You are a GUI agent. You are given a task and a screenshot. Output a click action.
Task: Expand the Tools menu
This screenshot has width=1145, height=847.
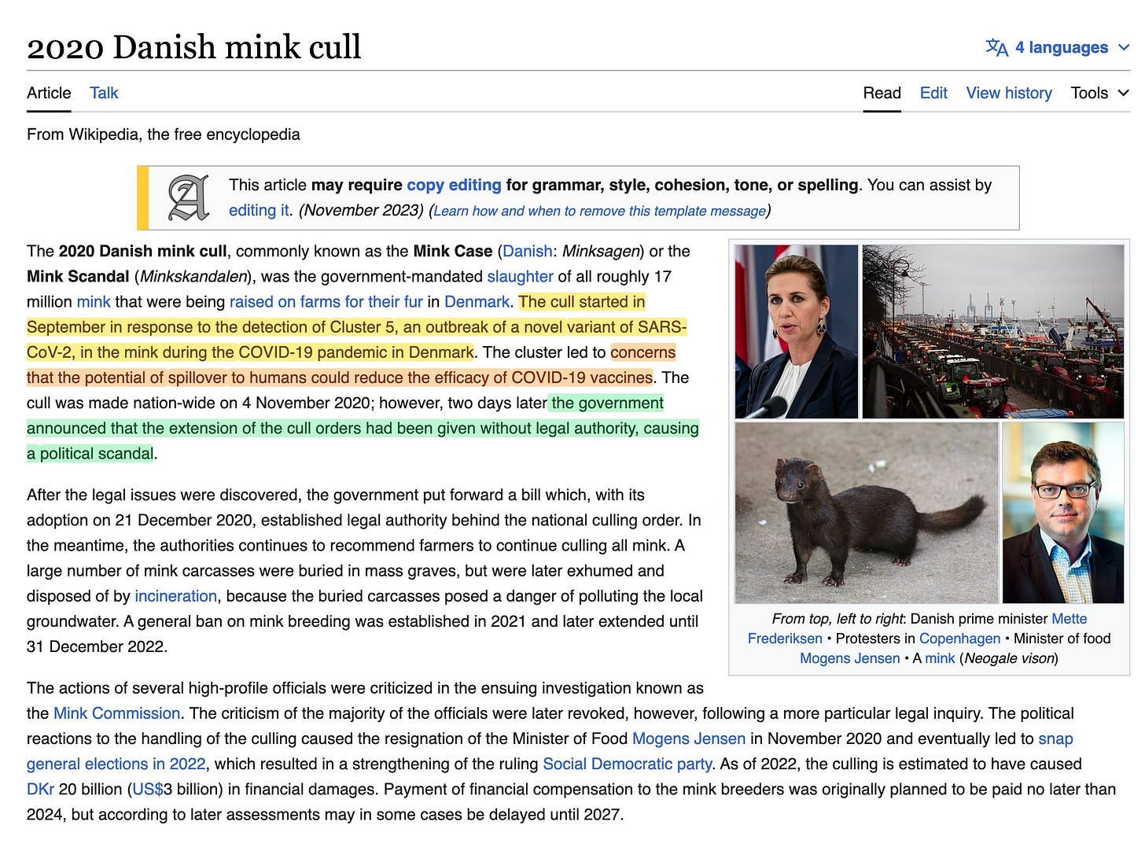coord(1099,93)
